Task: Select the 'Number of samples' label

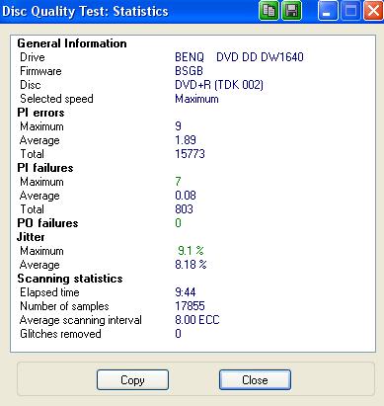Action: (64, 306)
